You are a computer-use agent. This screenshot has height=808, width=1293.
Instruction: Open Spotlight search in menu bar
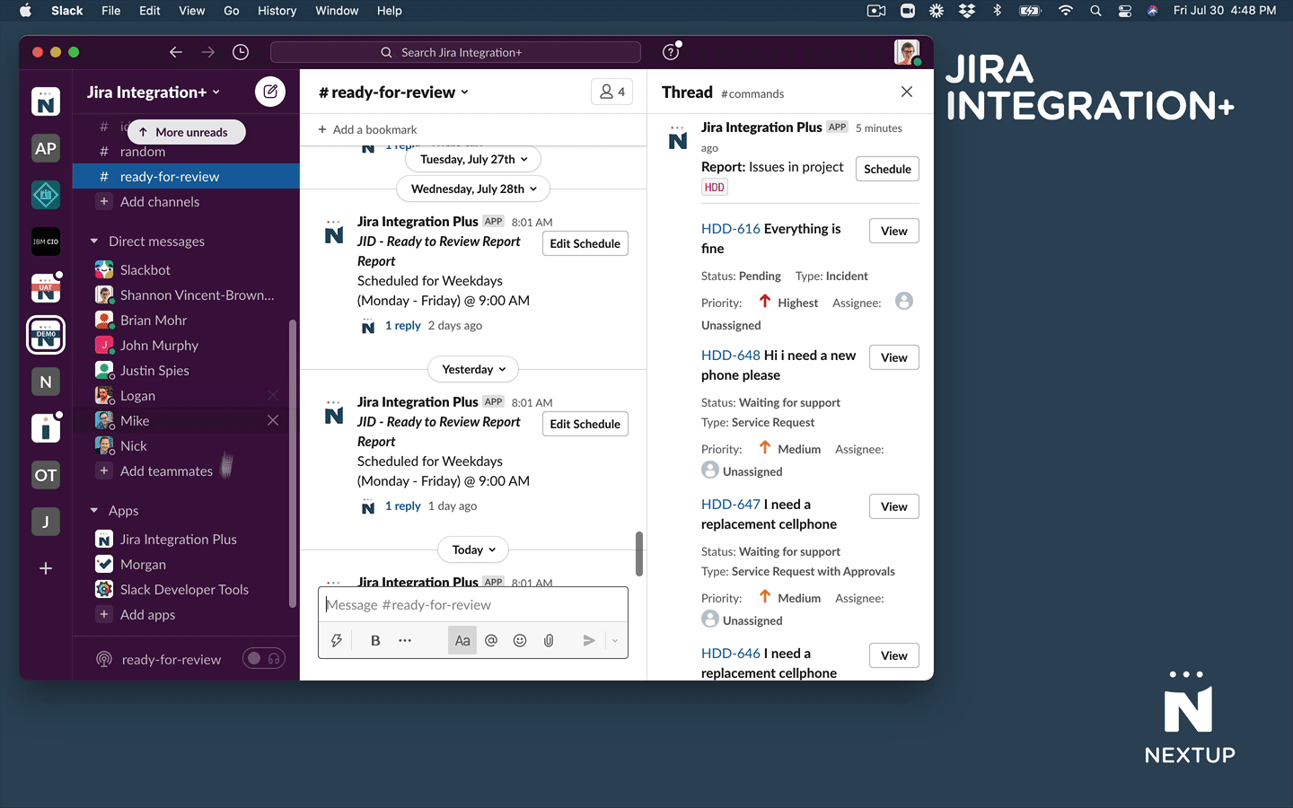[x=1095, y=11]
